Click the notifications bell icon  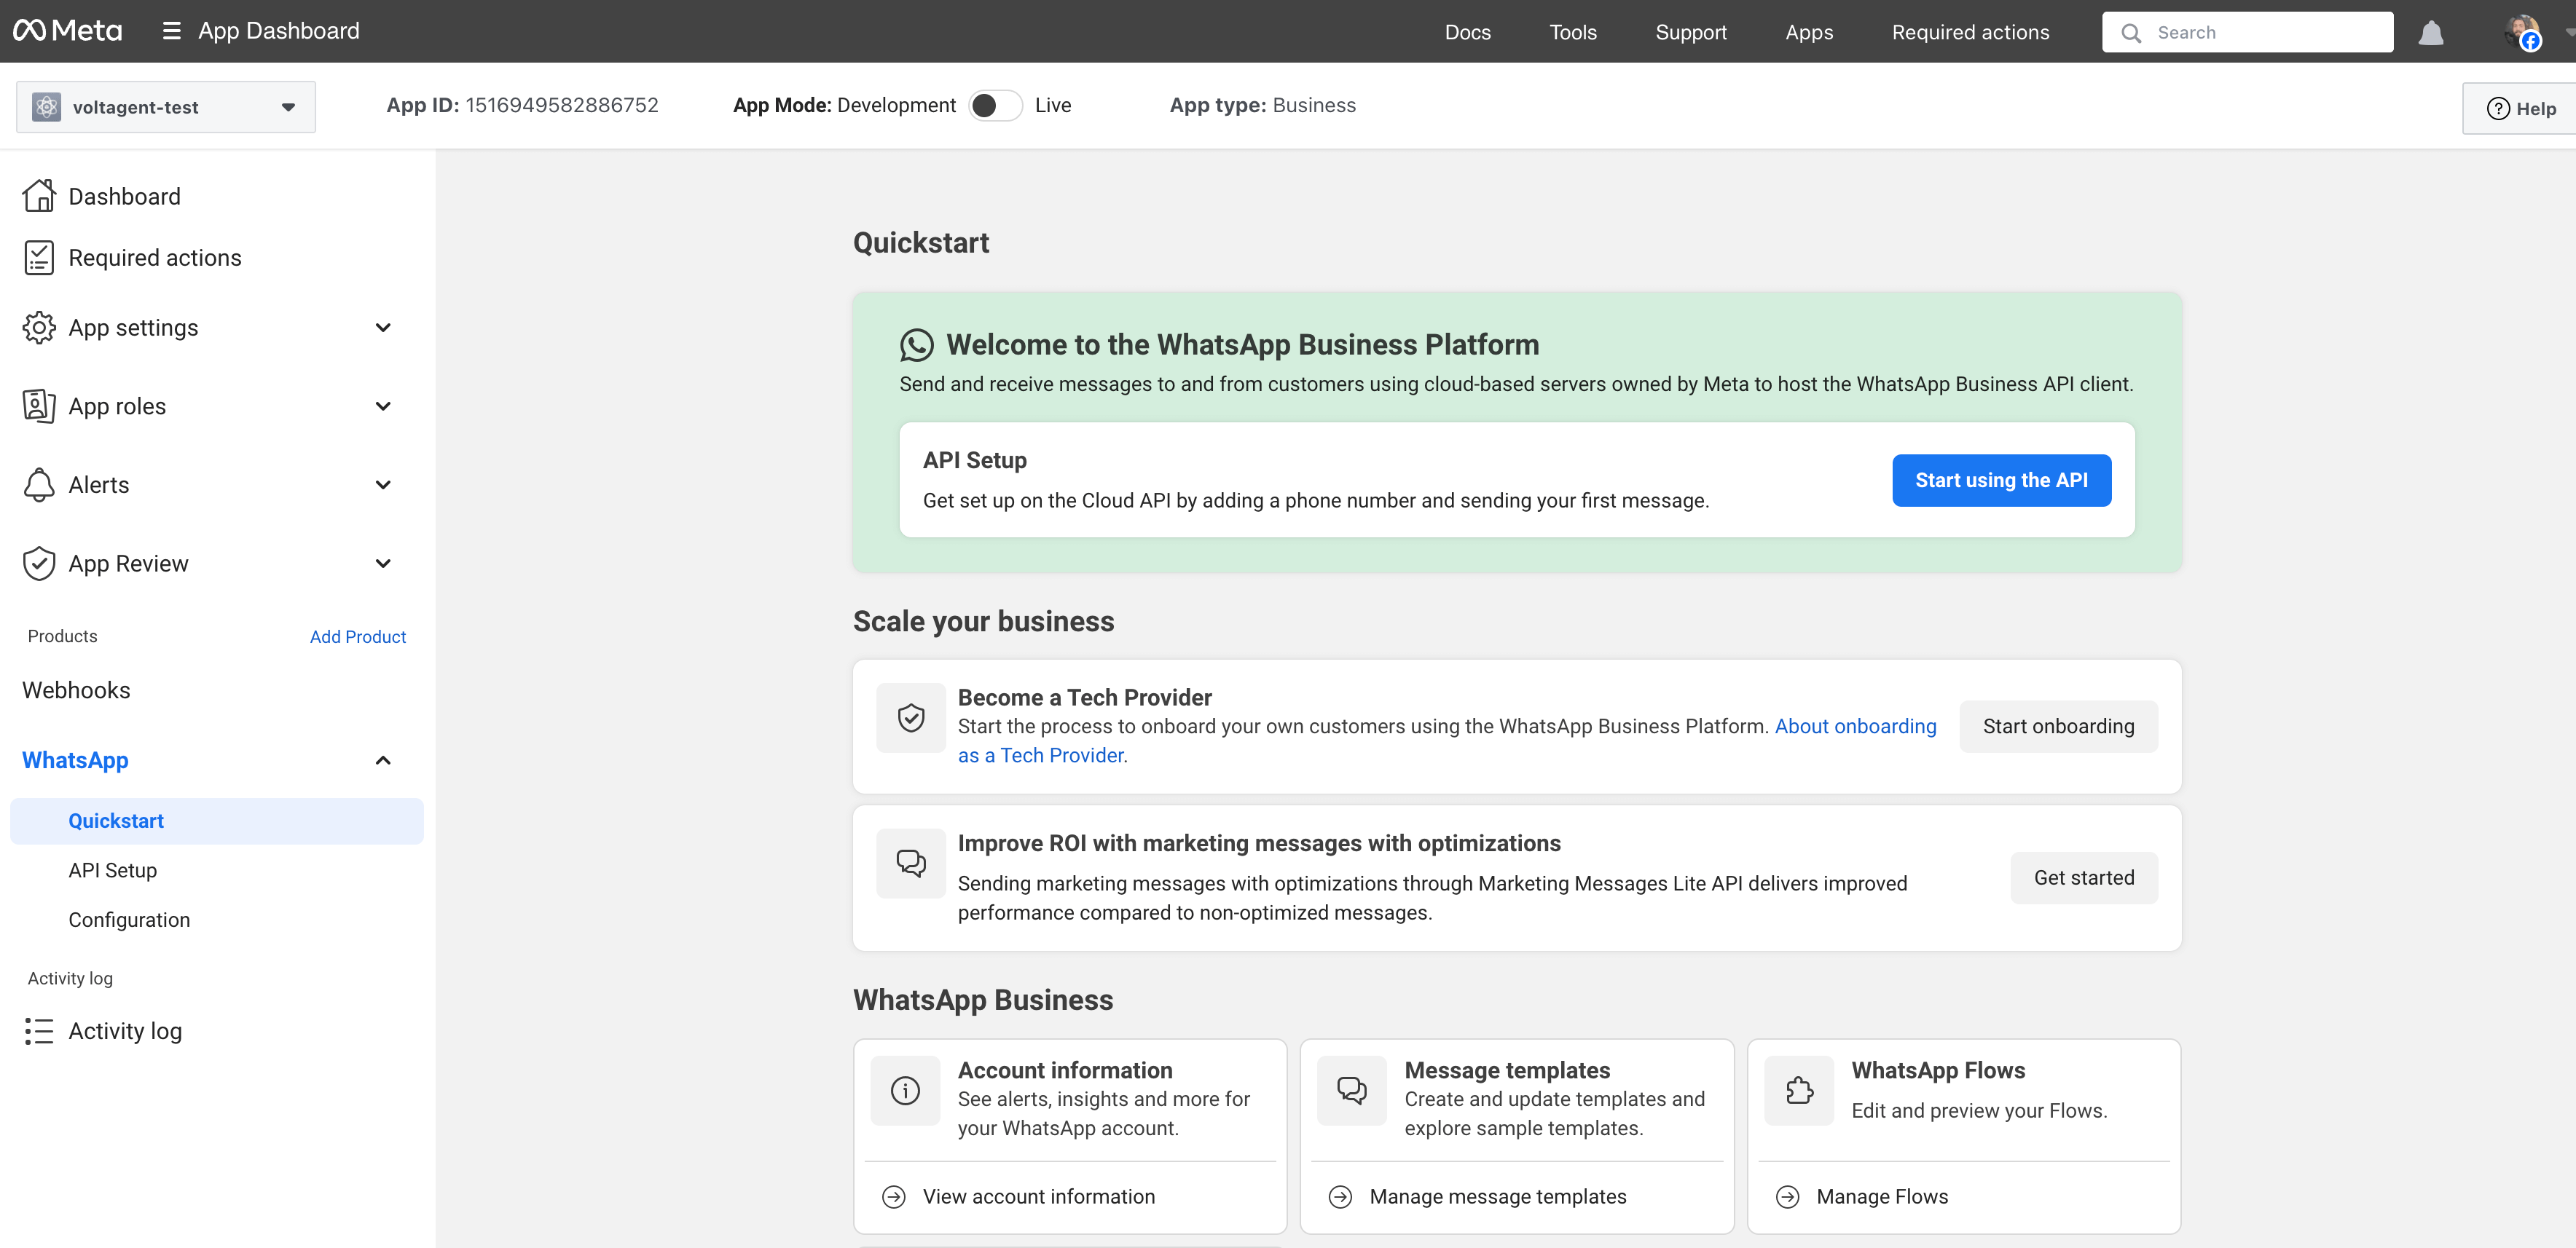(x=2431, y=33)
